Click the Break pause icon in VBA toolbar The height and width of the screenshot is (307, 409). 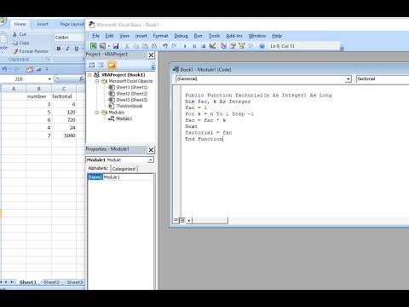coord(194,46)
